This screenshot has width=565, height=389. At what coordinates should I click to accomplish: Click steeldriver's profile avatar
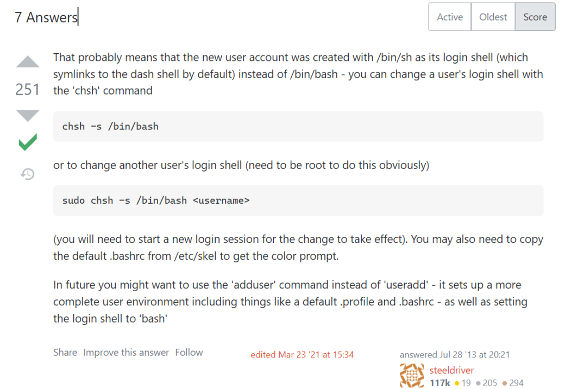[411, 376]
